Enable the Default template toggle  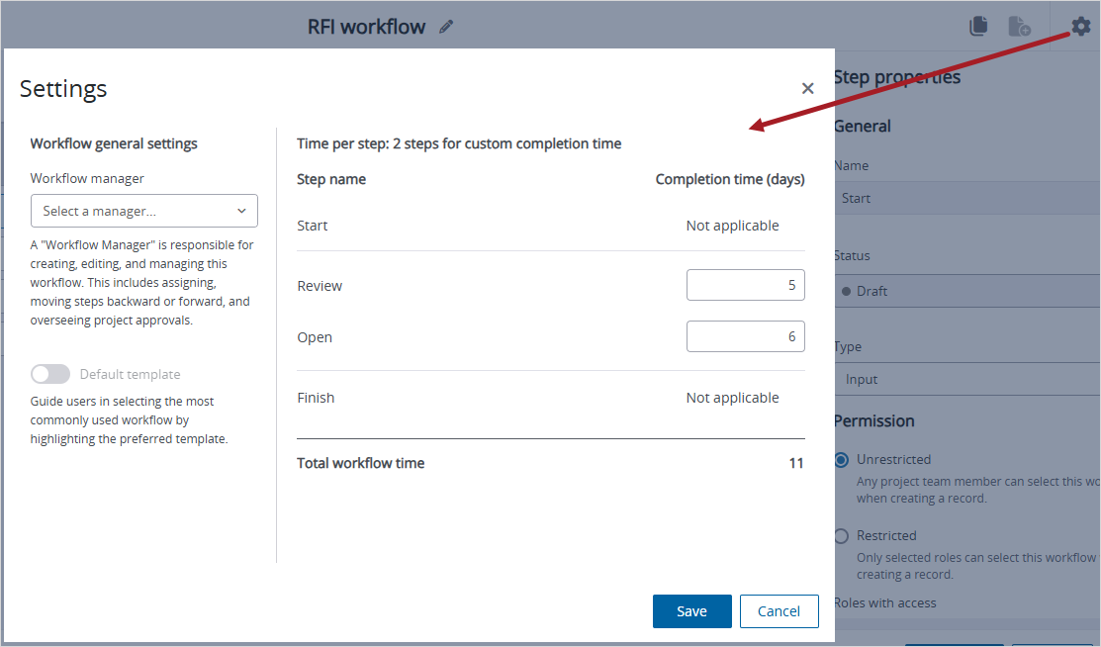pos(50,374)
